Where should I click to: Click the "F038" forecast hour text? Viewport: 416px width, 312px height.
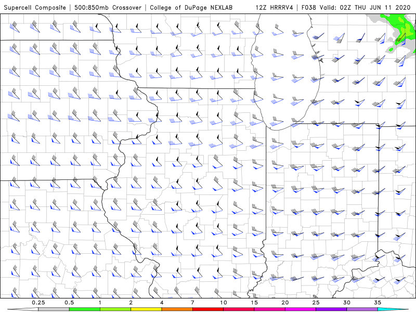309,7
